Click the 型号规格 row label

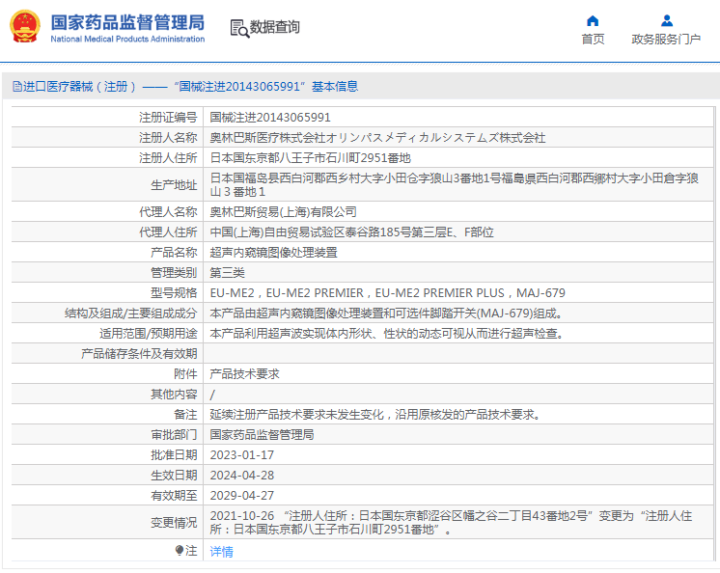(x=174, y=292)
